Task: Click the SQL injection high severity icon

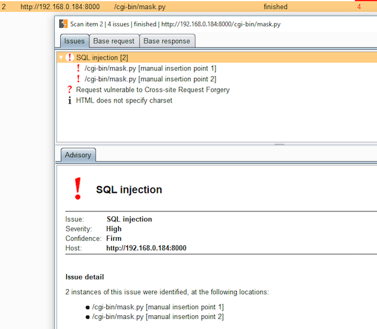Action: (x=69, y=57)
